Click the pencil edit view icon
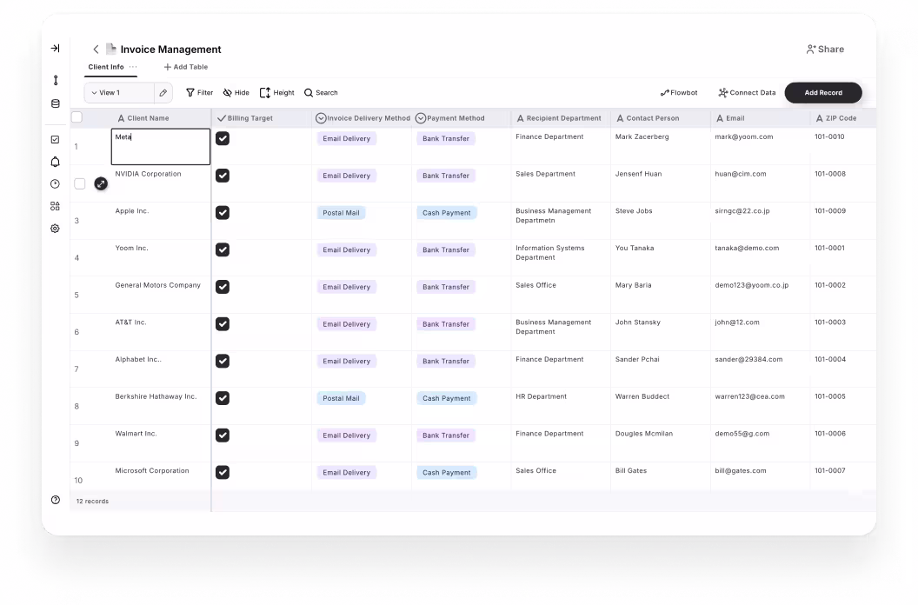The width and height of the screenshot is (918, 605). pyautogui.click(x=163, y=93)
